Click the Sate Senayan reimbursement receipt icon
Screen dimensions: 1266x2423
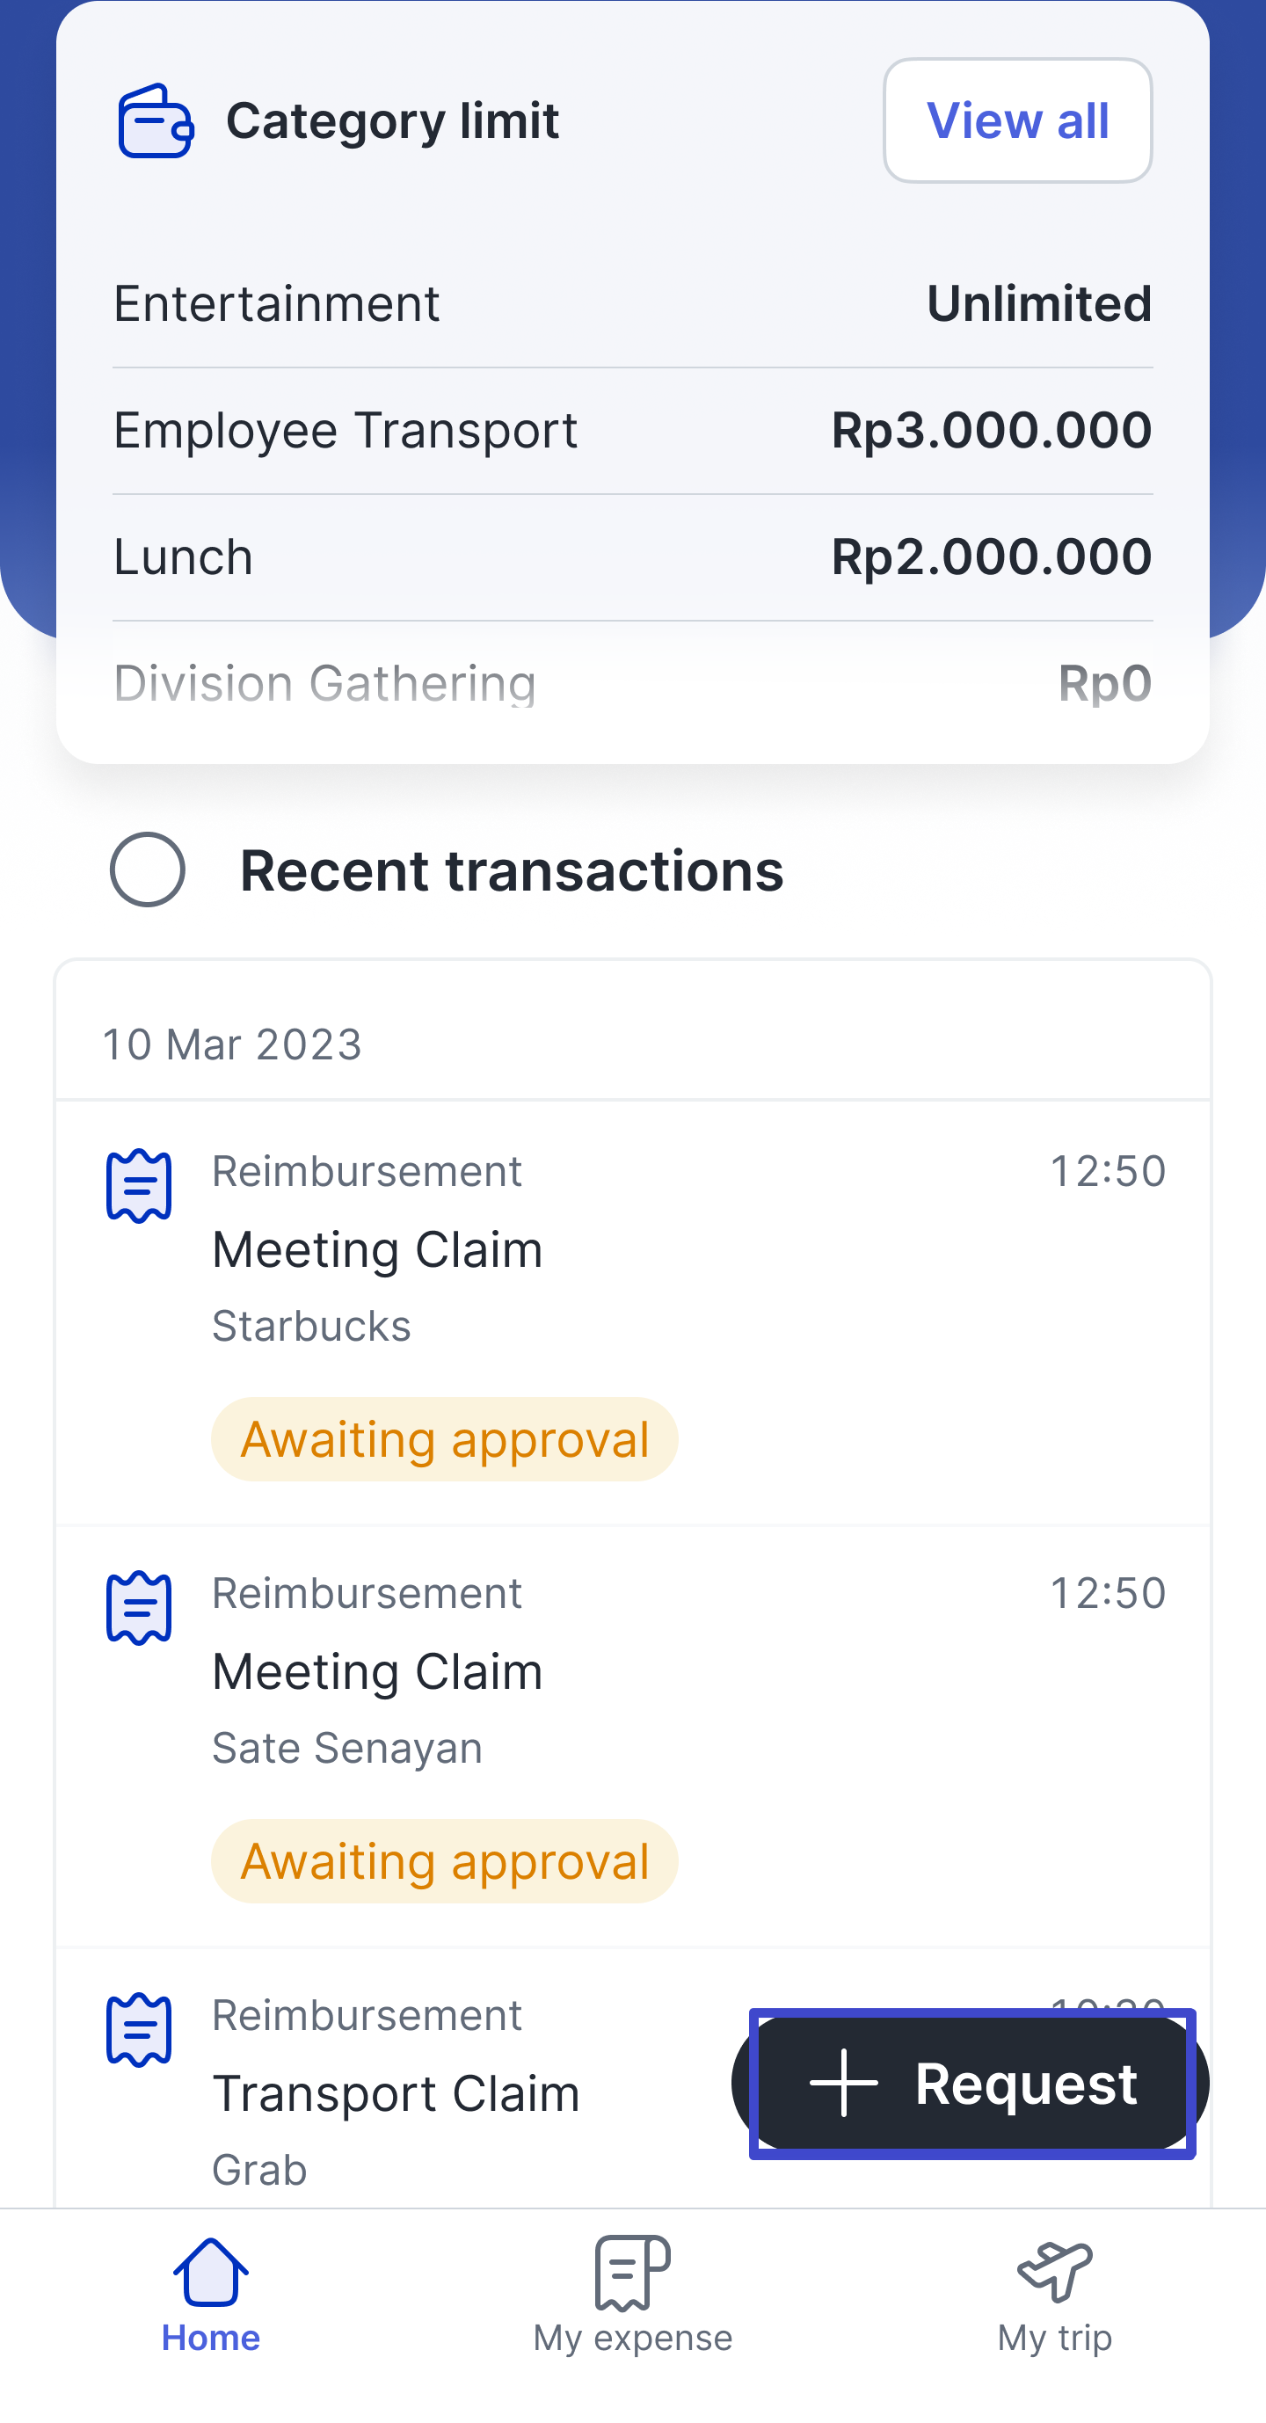[x=139, y=1607]
